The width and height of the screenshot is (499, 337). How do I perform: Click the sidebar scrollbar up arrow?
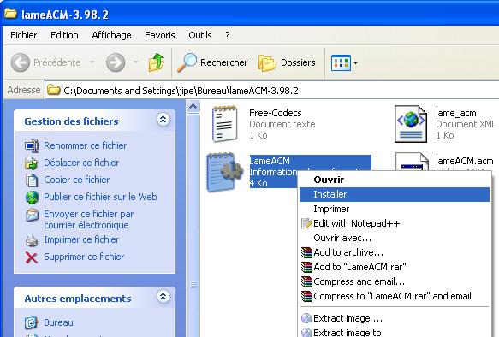[193, 107]
